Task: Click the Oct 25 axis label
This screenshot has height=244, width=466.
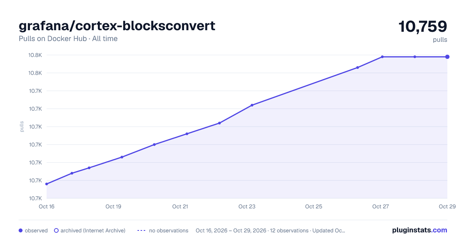Action: point(314,206)
